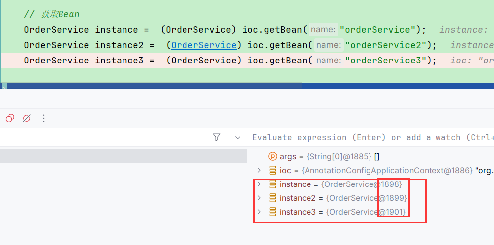Screen dimensions: 494x245
Task: Follow the underlined OrderService link in code
Action: 203,45
